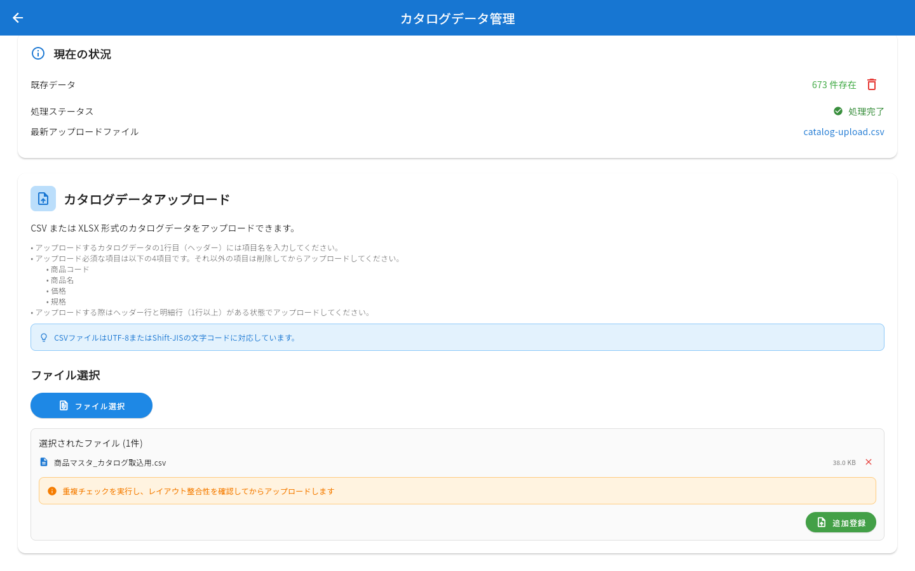Click the document icon beside 商品マスタ_カタログ取込用.csv
The image size is (915, 571).
(x=44, y=462)
